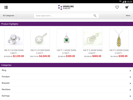Screen dimensions: 133x100
Task: View the round diamond pendant thumbnail
Action: tap(40, 39)
